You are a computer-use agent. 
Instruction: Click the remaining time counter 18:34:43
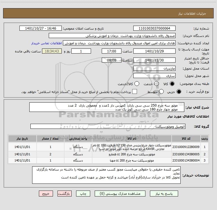52,51
